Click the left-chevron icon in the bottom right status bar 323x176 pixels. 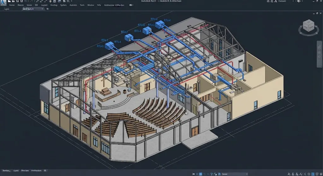(305, 174)
